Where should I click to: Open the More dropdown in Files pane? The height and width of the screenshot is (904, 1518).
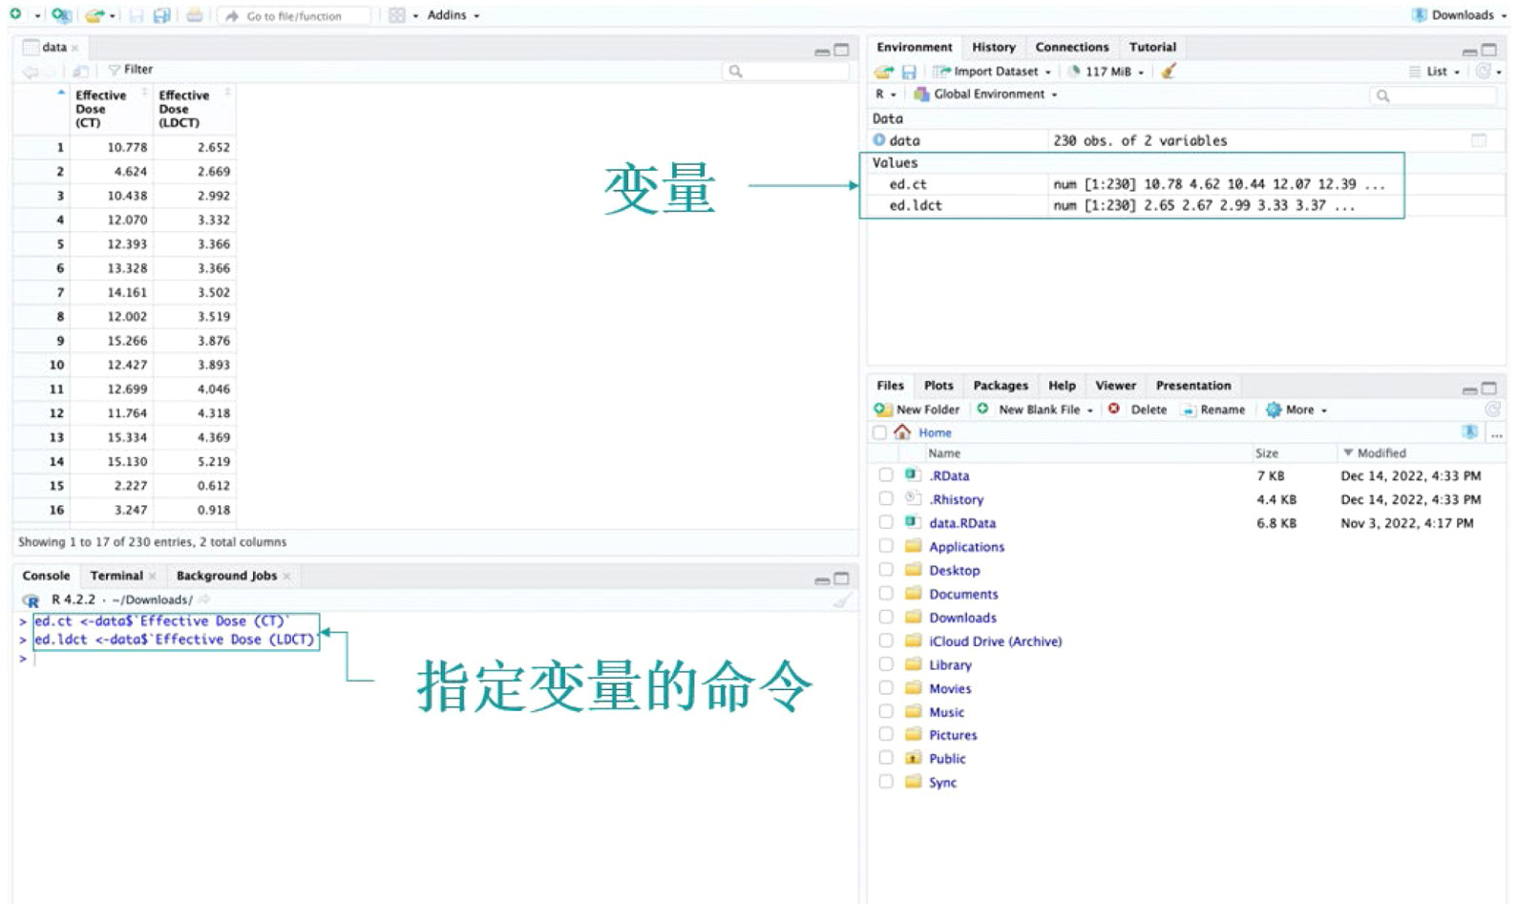pos(1297,410)
